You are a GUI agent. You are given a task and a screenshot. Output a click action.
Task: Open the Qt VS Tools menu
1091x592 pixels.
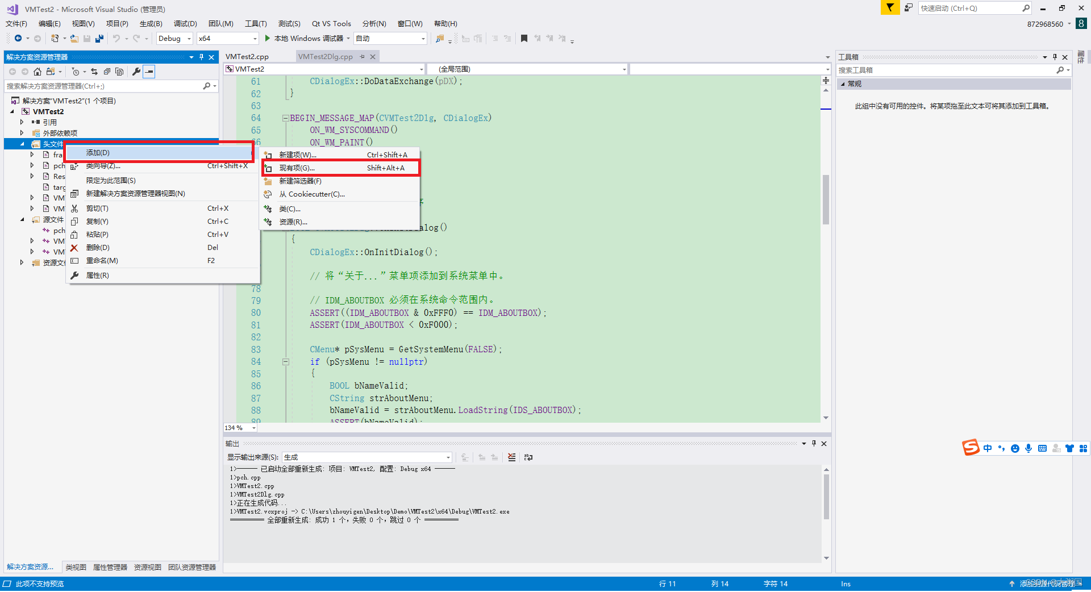tap(331, 24)
